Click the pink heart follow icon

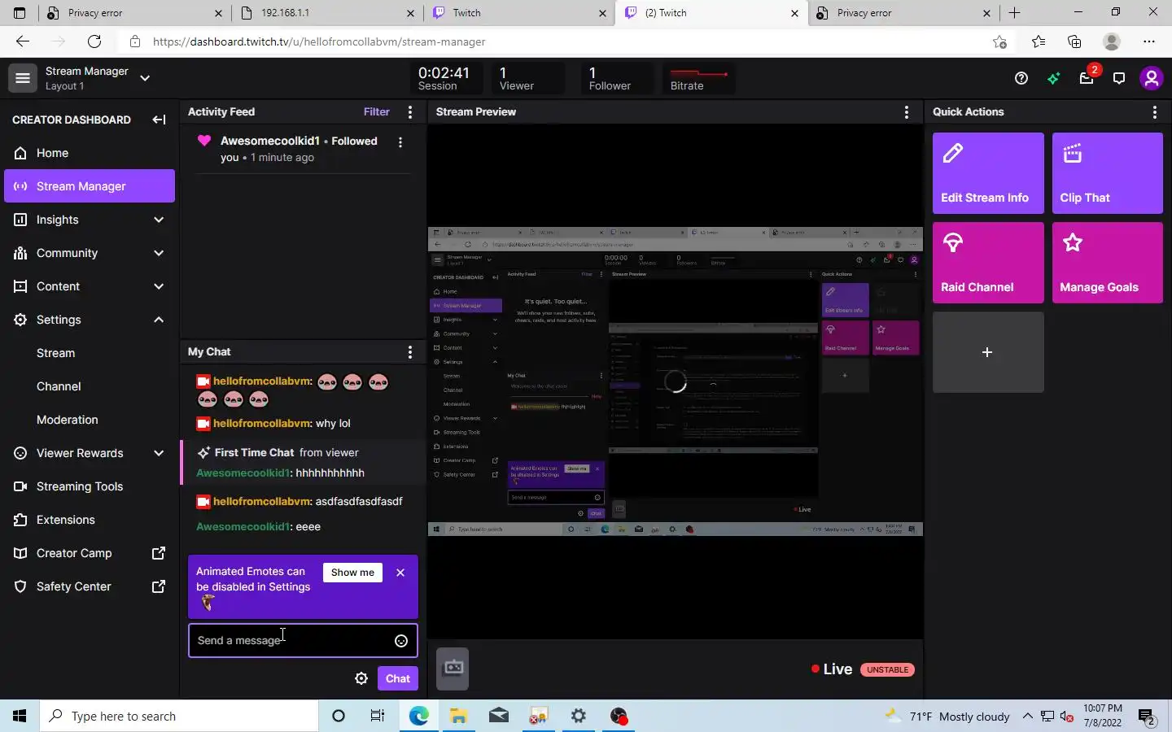pos(203,141)
